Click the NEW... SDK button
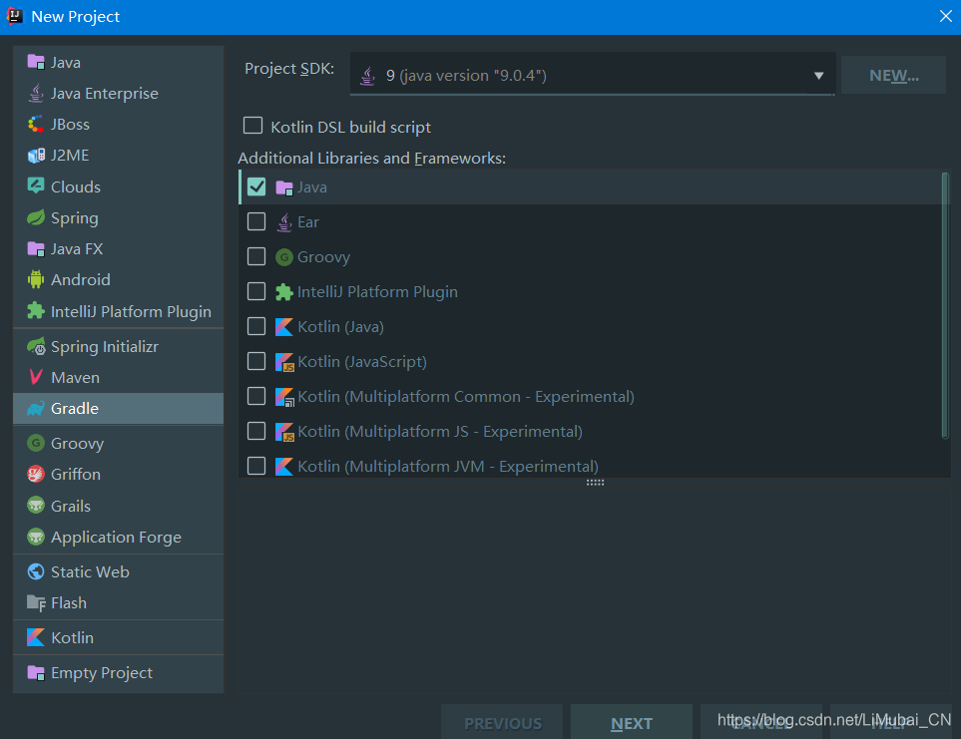Screen dimensions: 961x739 pos(893,76)
